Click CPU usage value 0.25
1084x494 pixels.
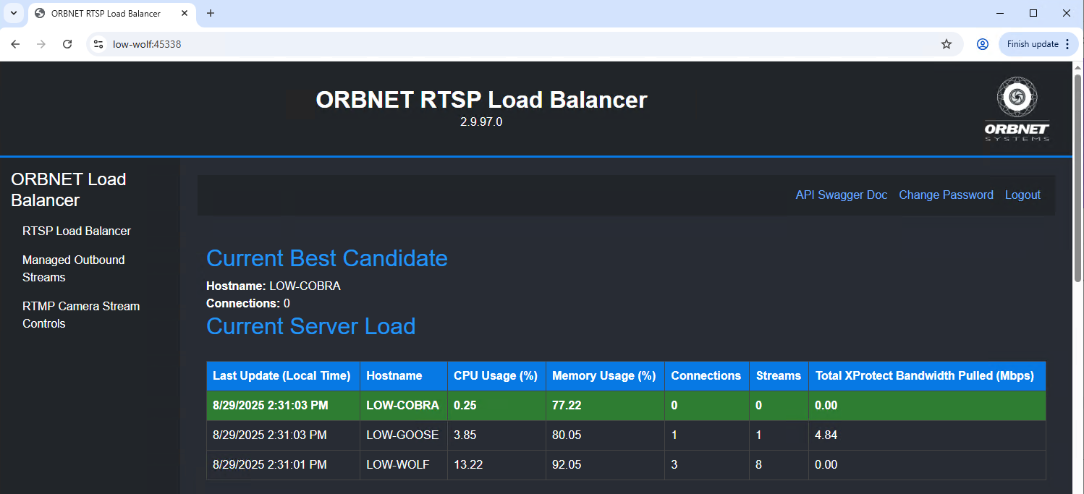(465, 406)
